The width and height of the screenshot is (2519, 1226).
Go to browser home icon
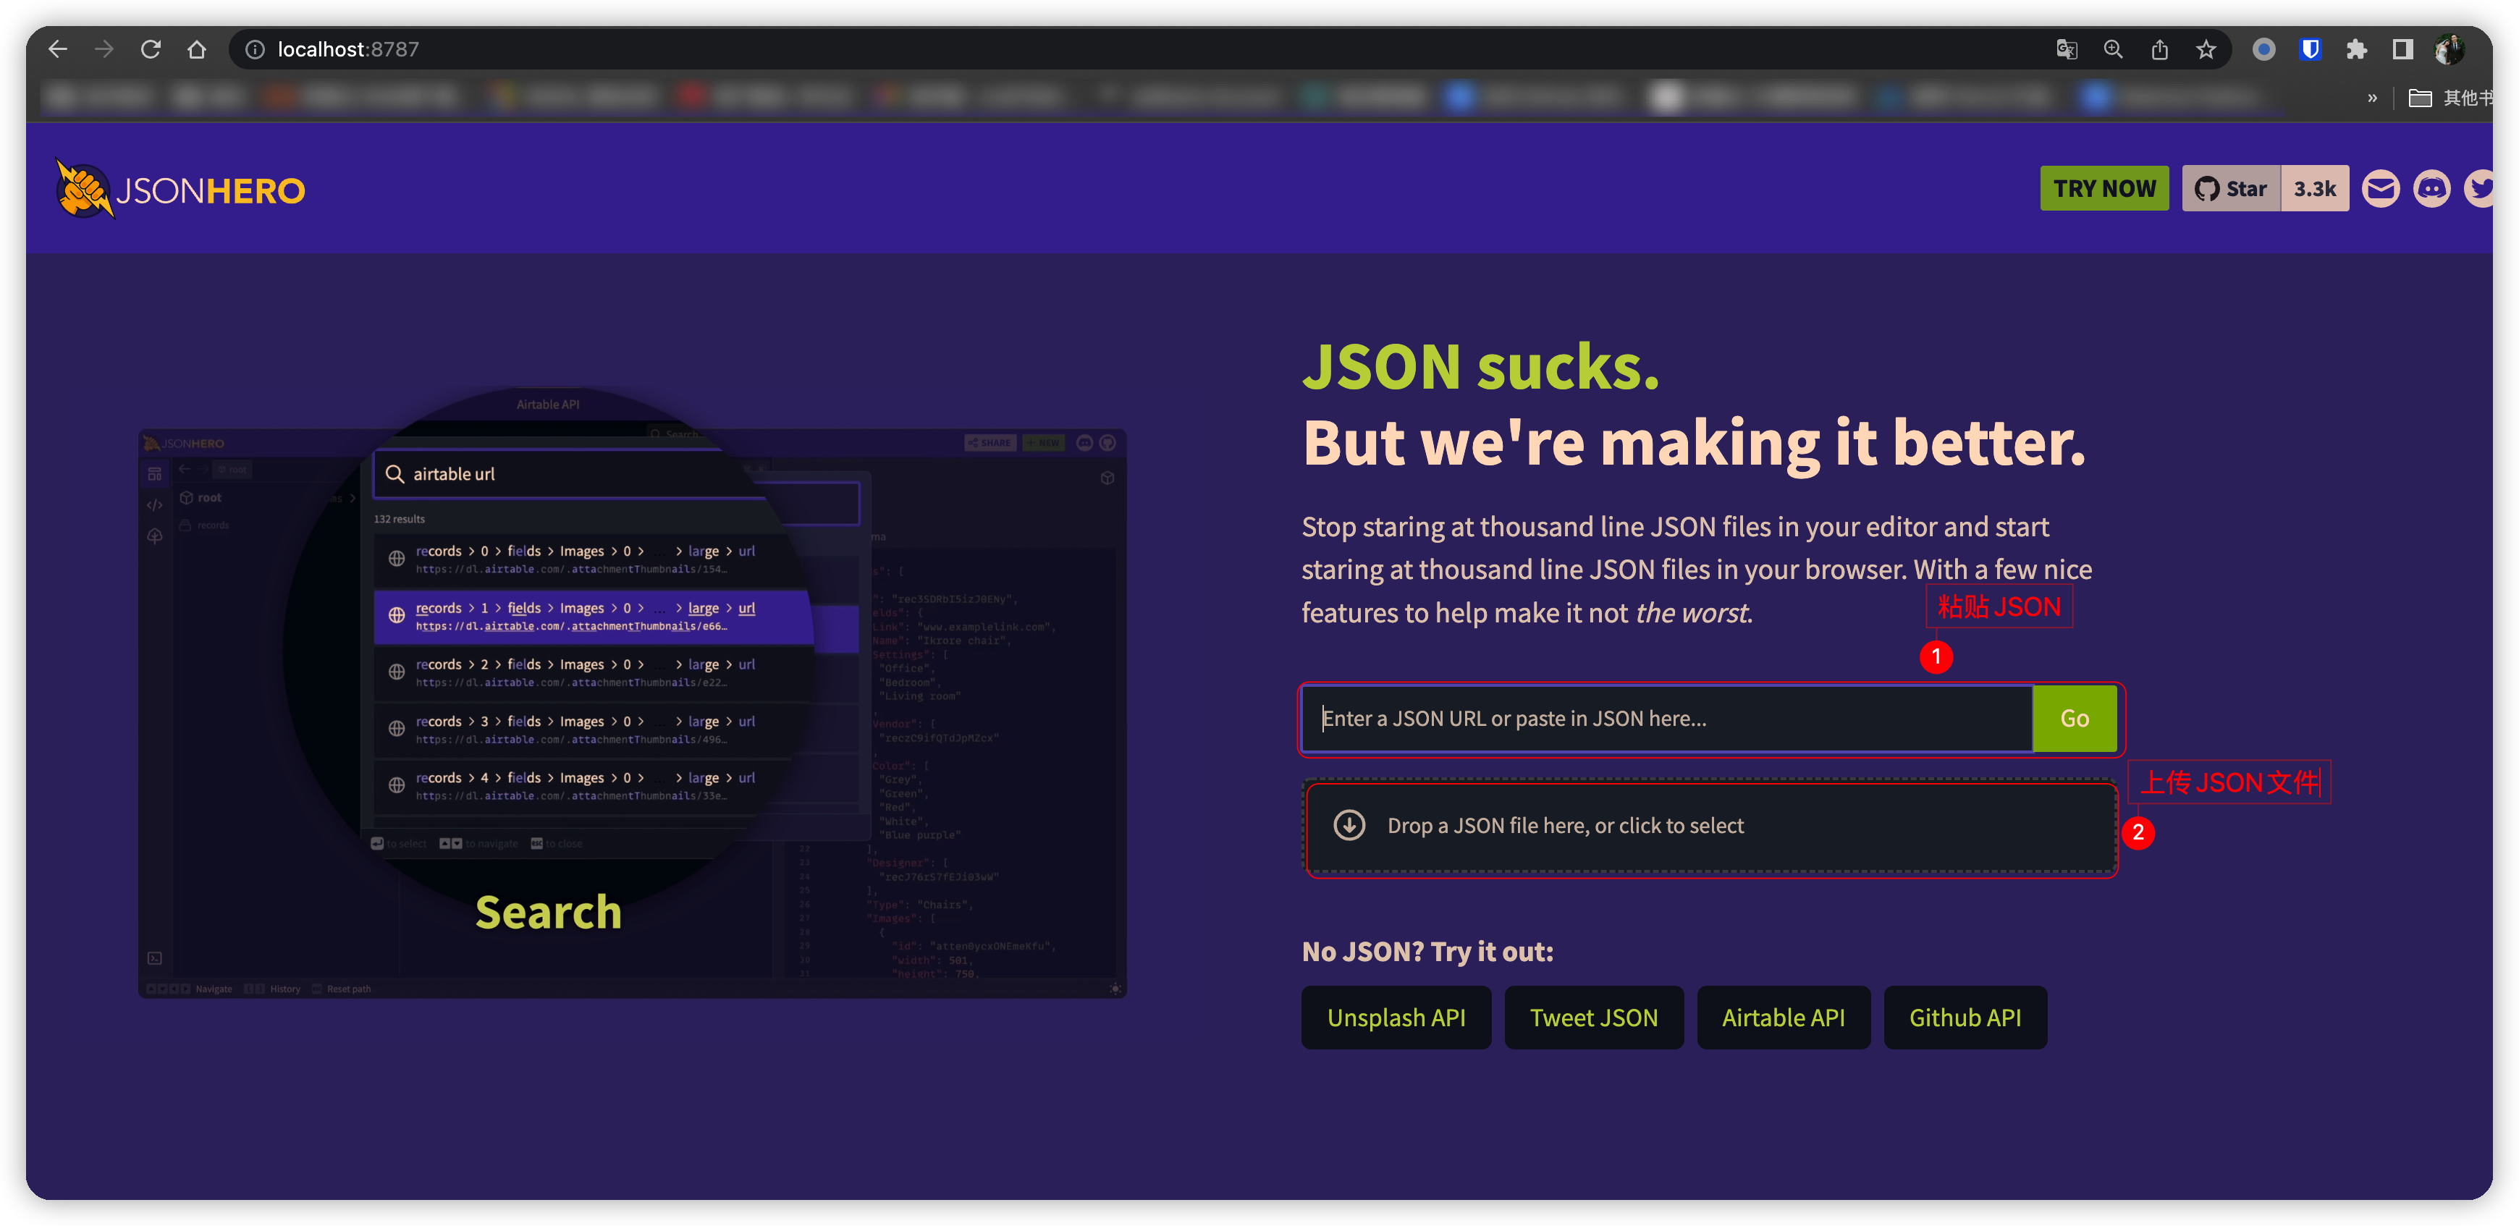[197, 49]
